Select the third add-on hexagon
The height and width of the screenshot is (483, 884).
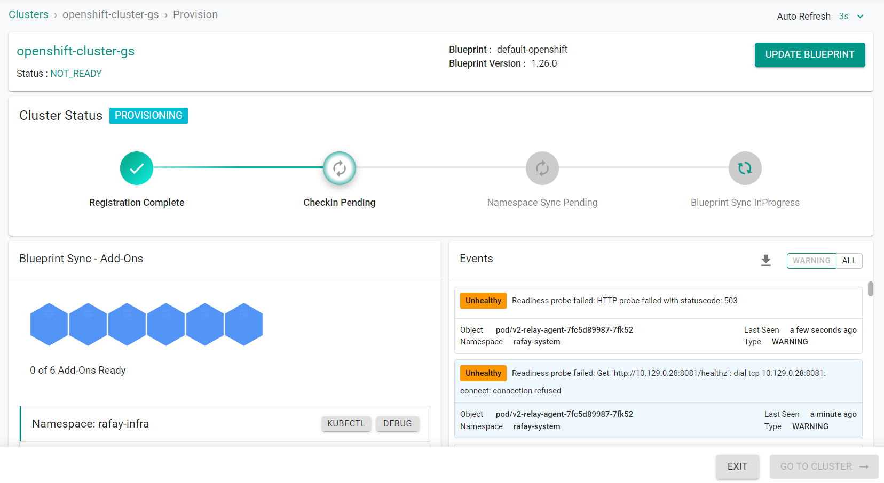127,324
